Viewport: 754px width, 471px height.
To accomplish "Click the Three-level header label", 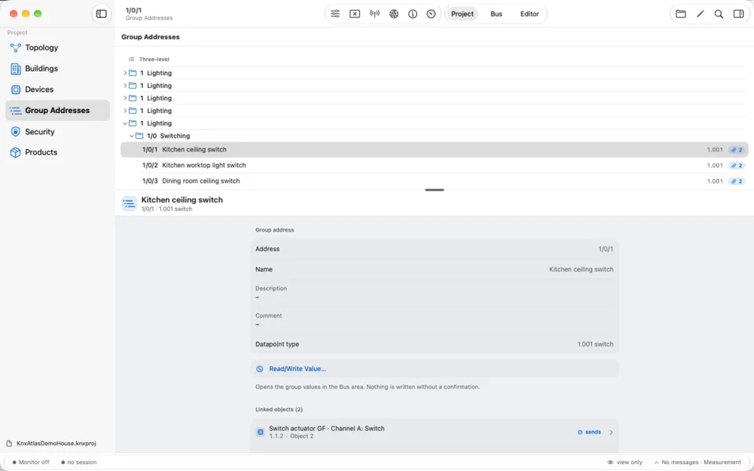I will click(x=154, y=59).
